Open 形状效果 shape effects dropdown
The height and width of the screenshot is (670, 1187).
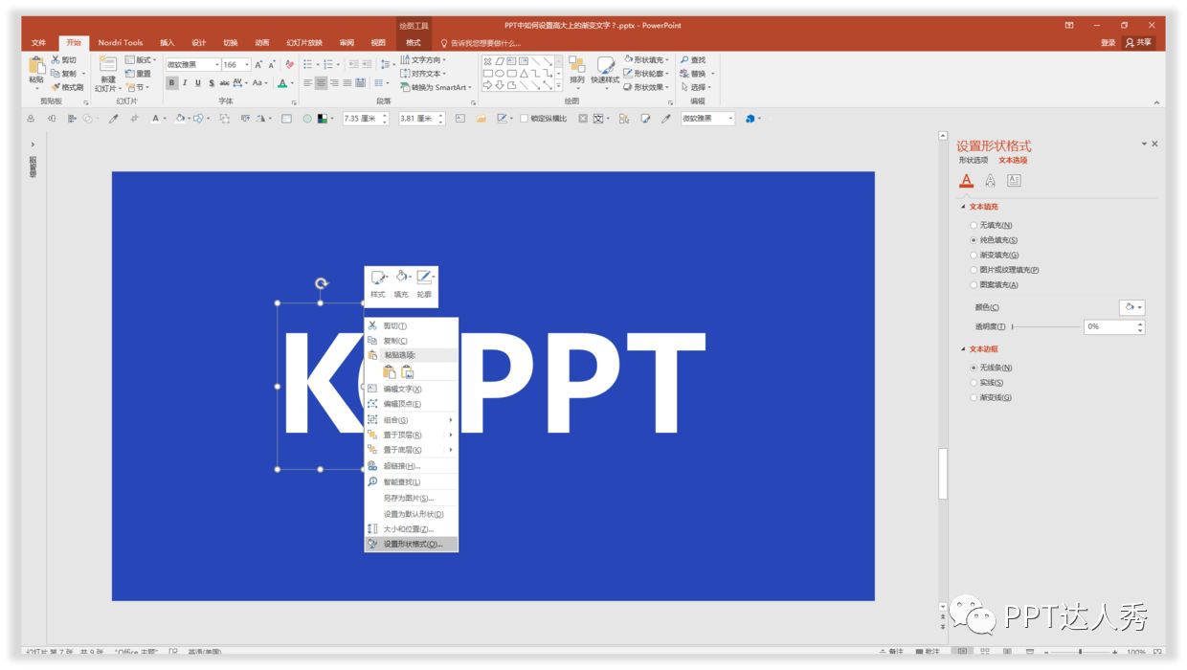pyautogui.click(x=647, y=87)
